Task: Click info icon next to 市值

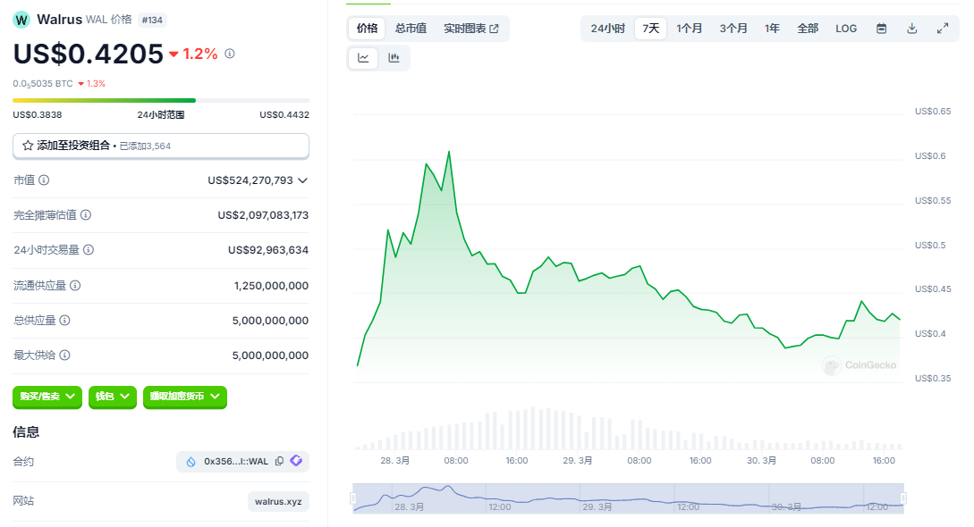Action: click(x=44, y=180)
